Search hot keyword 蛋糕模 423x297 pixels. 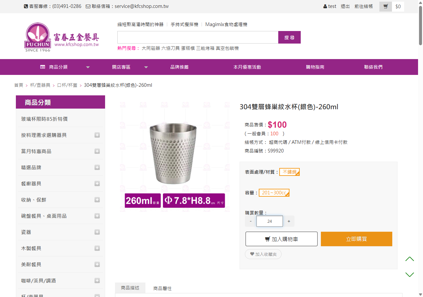tap(188, 48)
